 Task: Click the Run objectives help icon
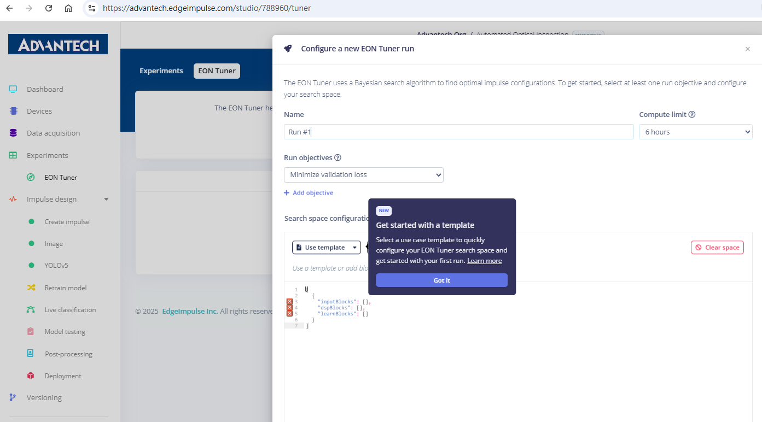click(338, 157)
